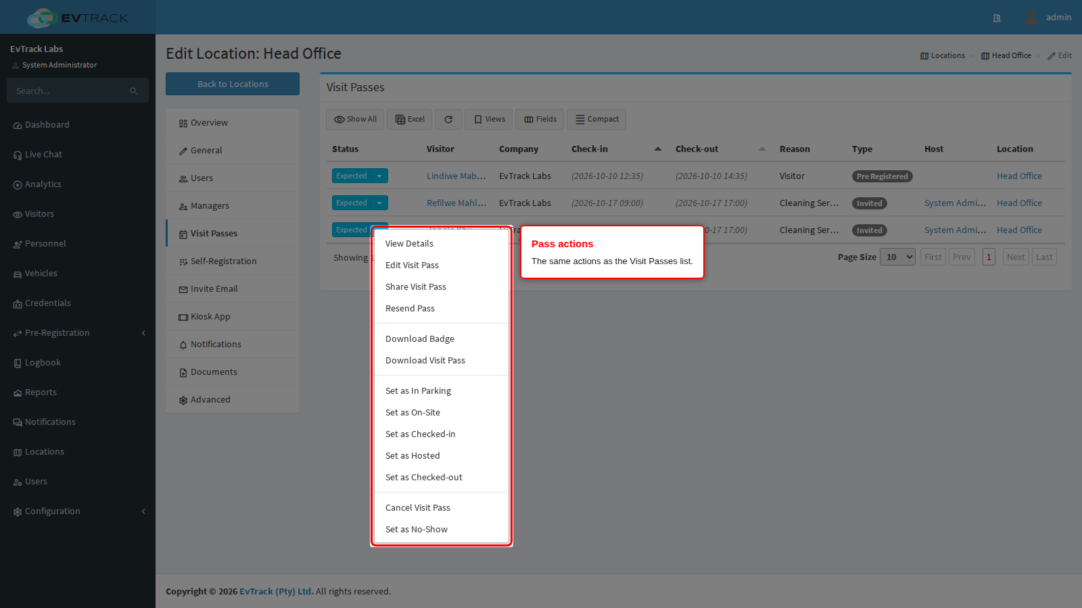Click the admin user avatar
The image size is (1082, 608).
(1031, 18)
